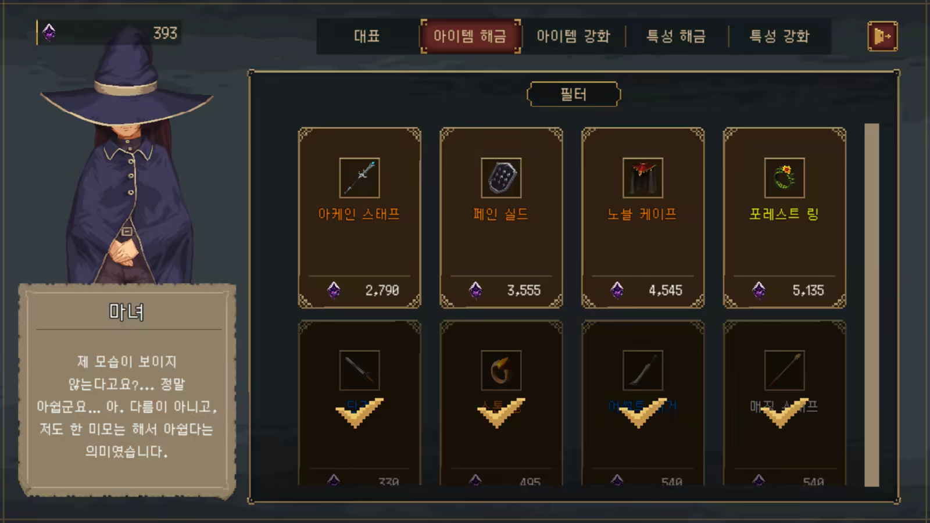The height and width of the screenshot is (523, 930).
Task: Switch to the 아이템 강화 tab
Action: (x=573, y=36)
